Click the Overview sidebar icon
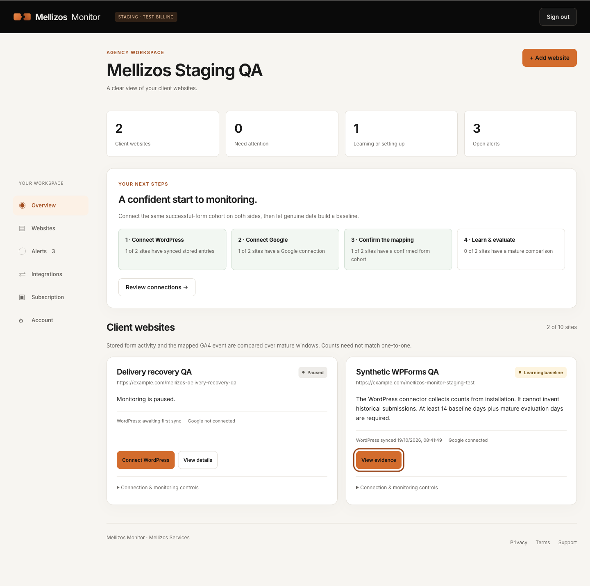The width and height of the screenshot is (590, 586). [23, 205]
